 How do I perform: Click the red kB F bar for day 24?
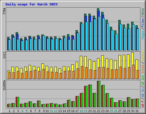pos(106,100)
